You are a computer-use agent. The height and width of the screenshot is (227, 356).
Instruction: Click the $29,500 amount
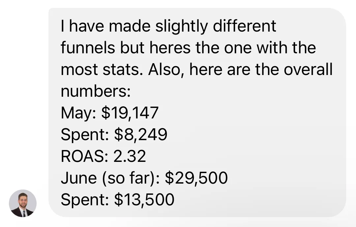pos(196,178)
